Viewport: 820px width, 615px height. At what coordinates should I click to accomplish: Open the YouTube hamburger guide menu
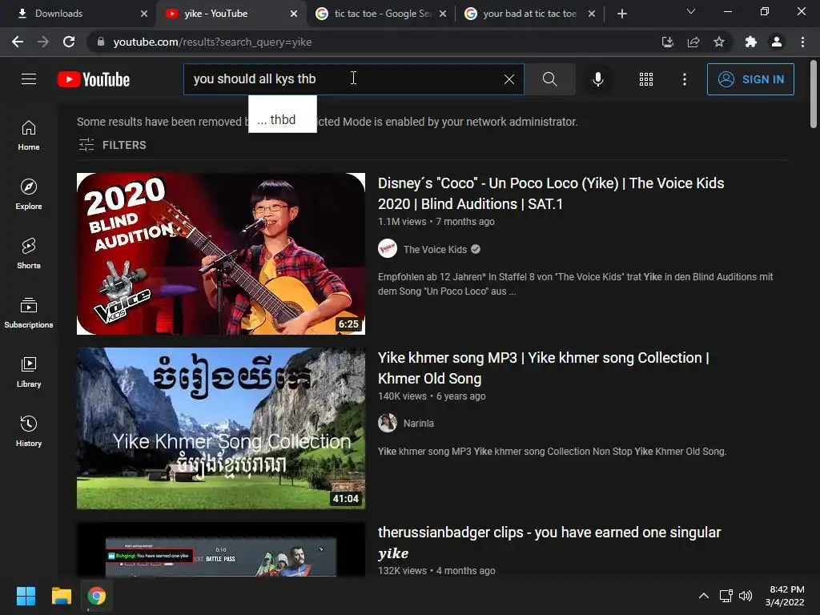pos(29,79)
